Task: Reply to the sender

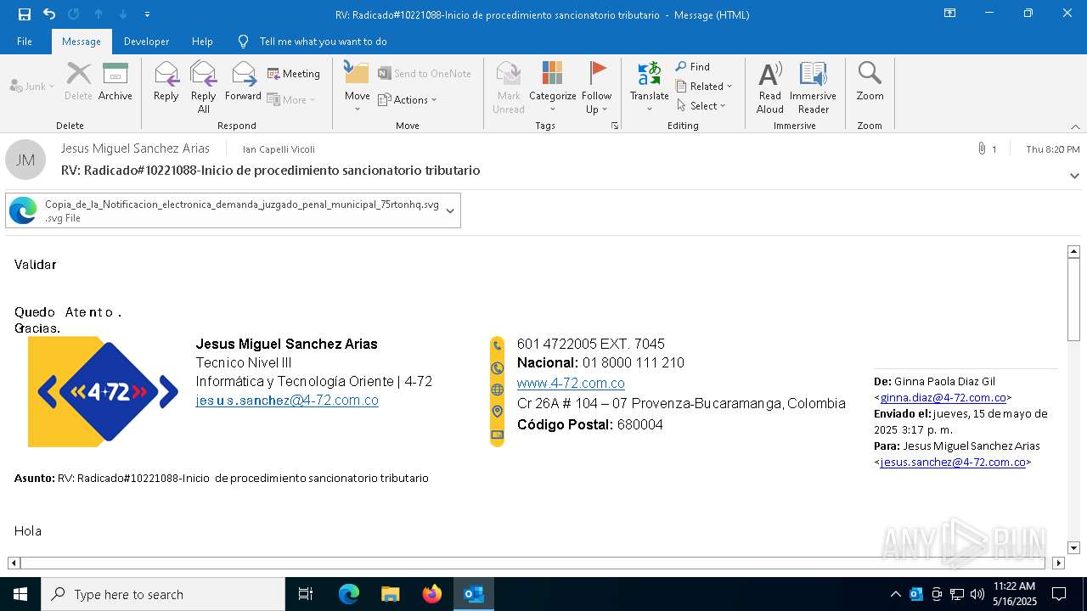Action: click(166, 82)
